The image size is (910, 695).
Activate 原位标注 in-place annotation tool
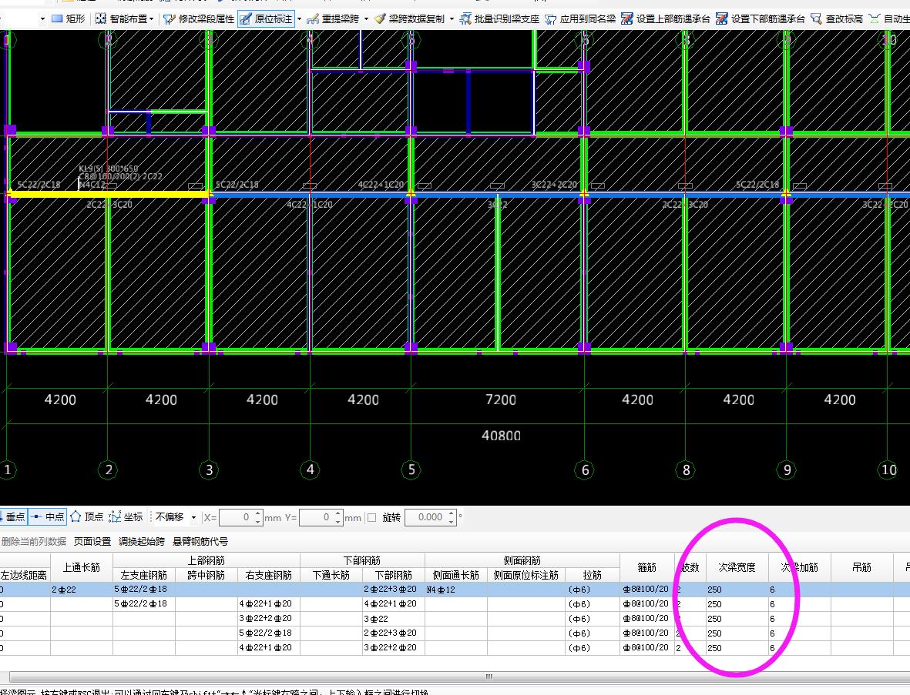(267, 18)
